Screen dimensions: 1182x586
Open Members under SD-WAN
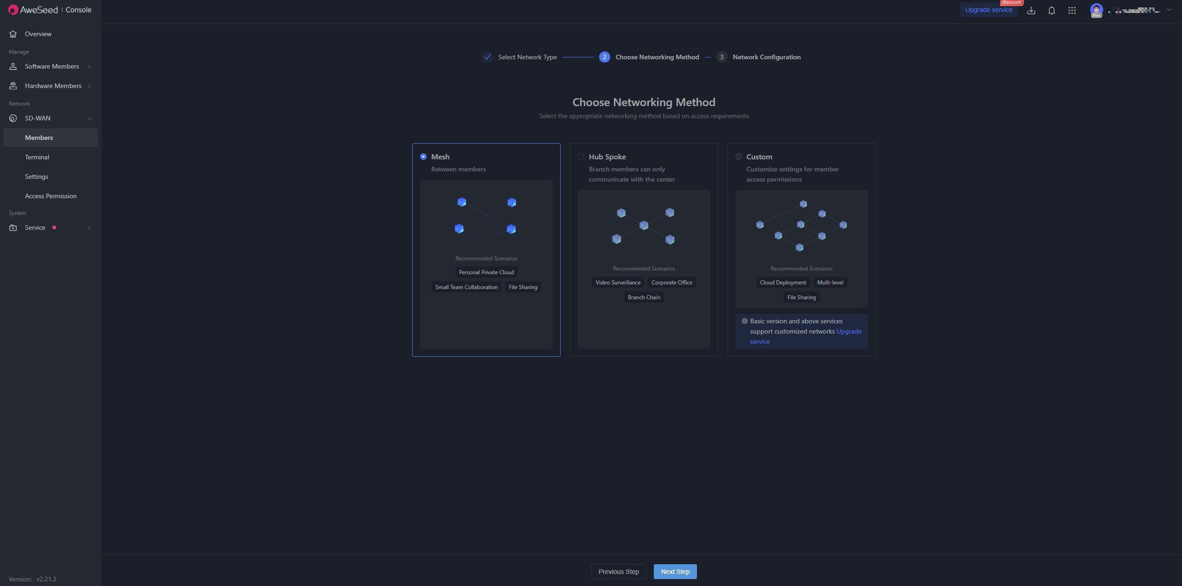coord(51,138)
